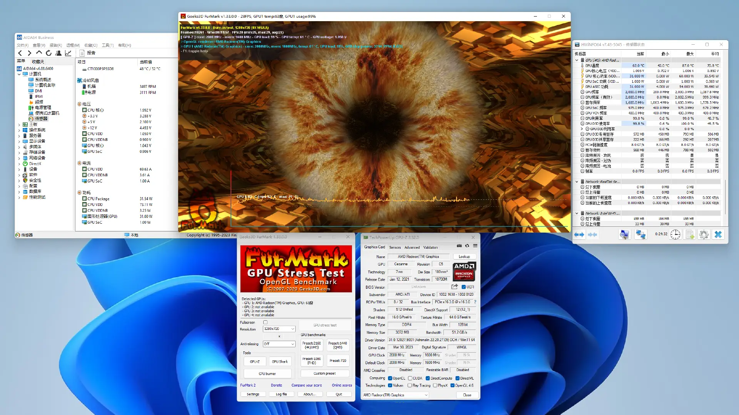Click Preset:1080 (FHD) benchmark button
The height and width of the screenshot is (415, 739).
[311, 361]
